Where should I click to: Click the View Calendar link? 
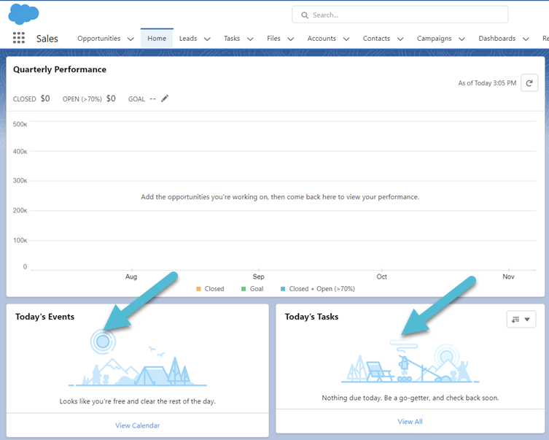(137, 425)
